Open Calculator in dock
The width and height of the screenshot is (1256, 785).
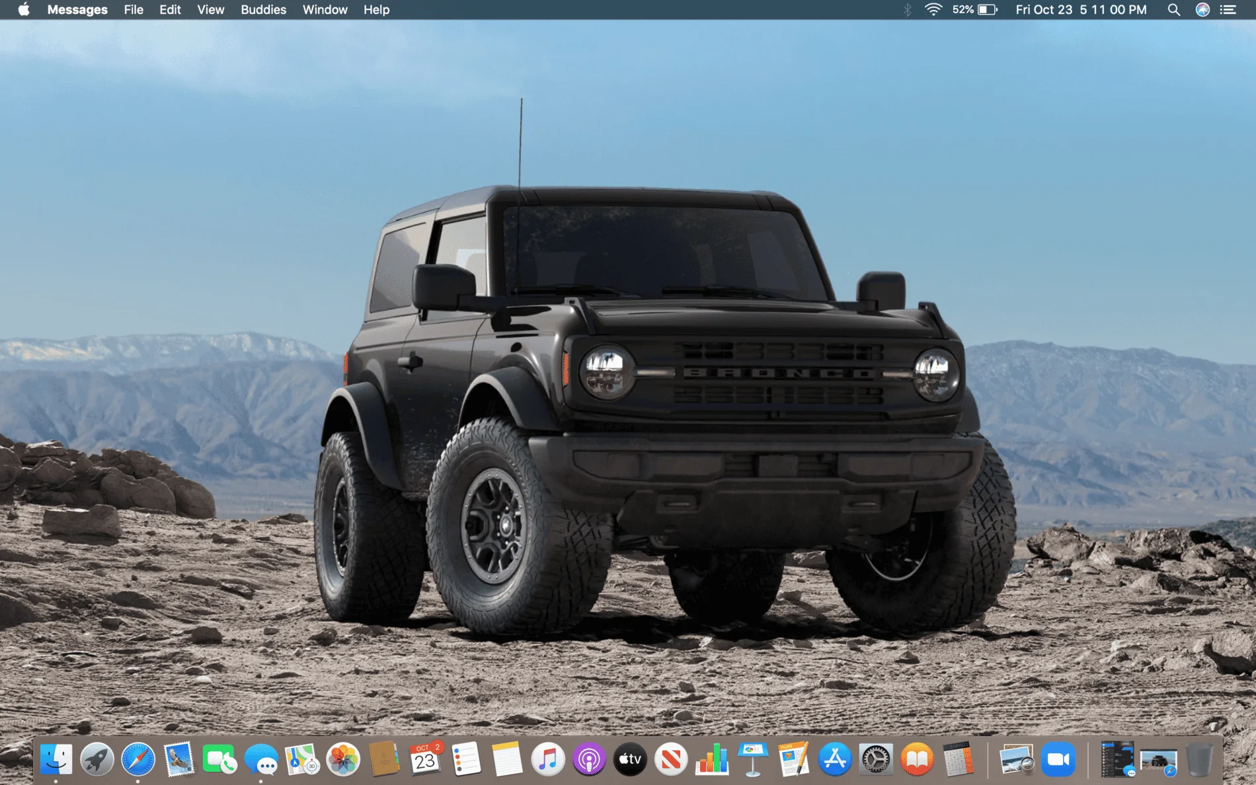(x=958, y=759)
